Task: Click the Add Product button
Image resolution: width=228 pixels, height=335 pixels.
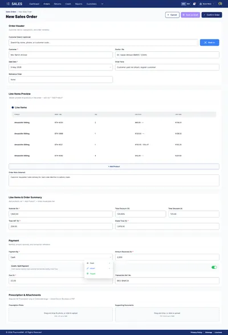Action: tap(114, 166)
